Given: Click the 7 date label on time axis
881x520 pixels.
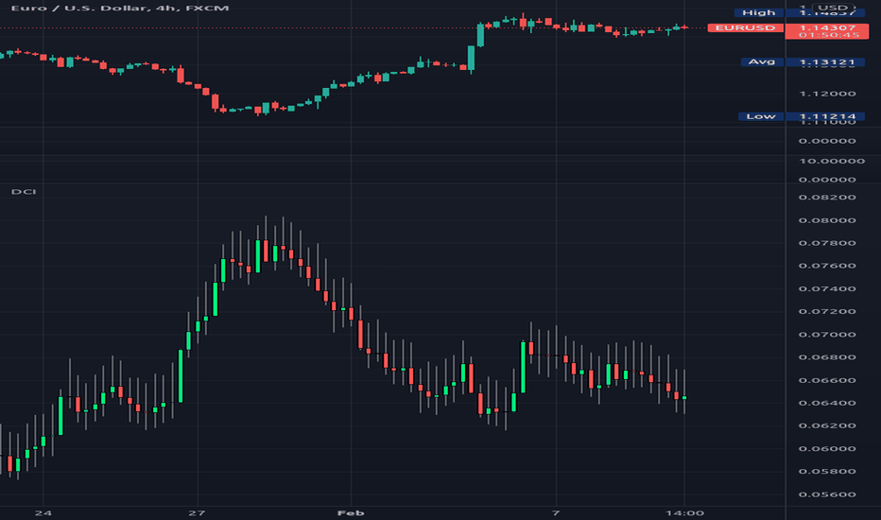Looking at the screenshot, I should point(556,512).
